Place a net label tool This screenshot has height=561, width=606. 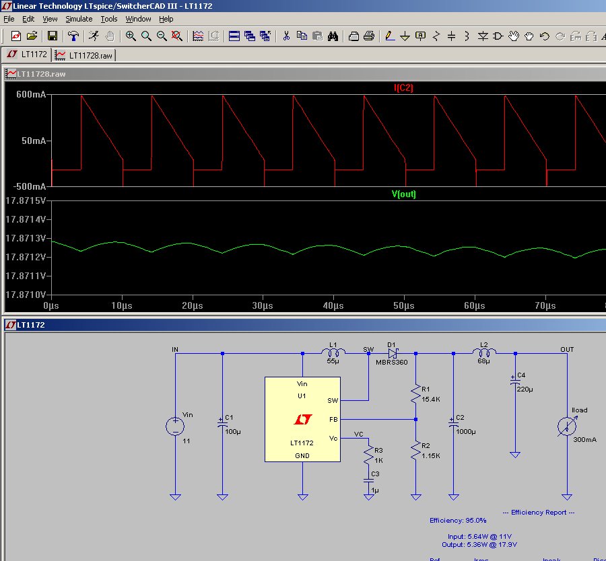420,36
